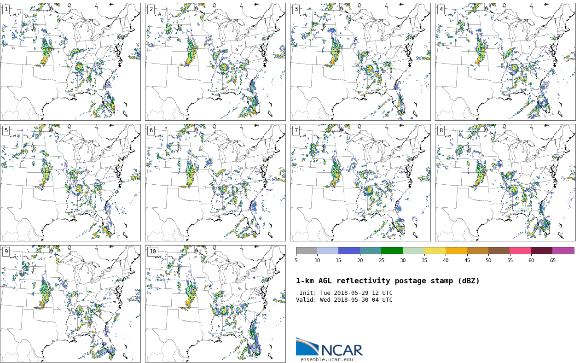This screenshot has height=363, width=580.
Task: Select the yellow 35–40 dBZ swatch
Action: click(435, 251)
